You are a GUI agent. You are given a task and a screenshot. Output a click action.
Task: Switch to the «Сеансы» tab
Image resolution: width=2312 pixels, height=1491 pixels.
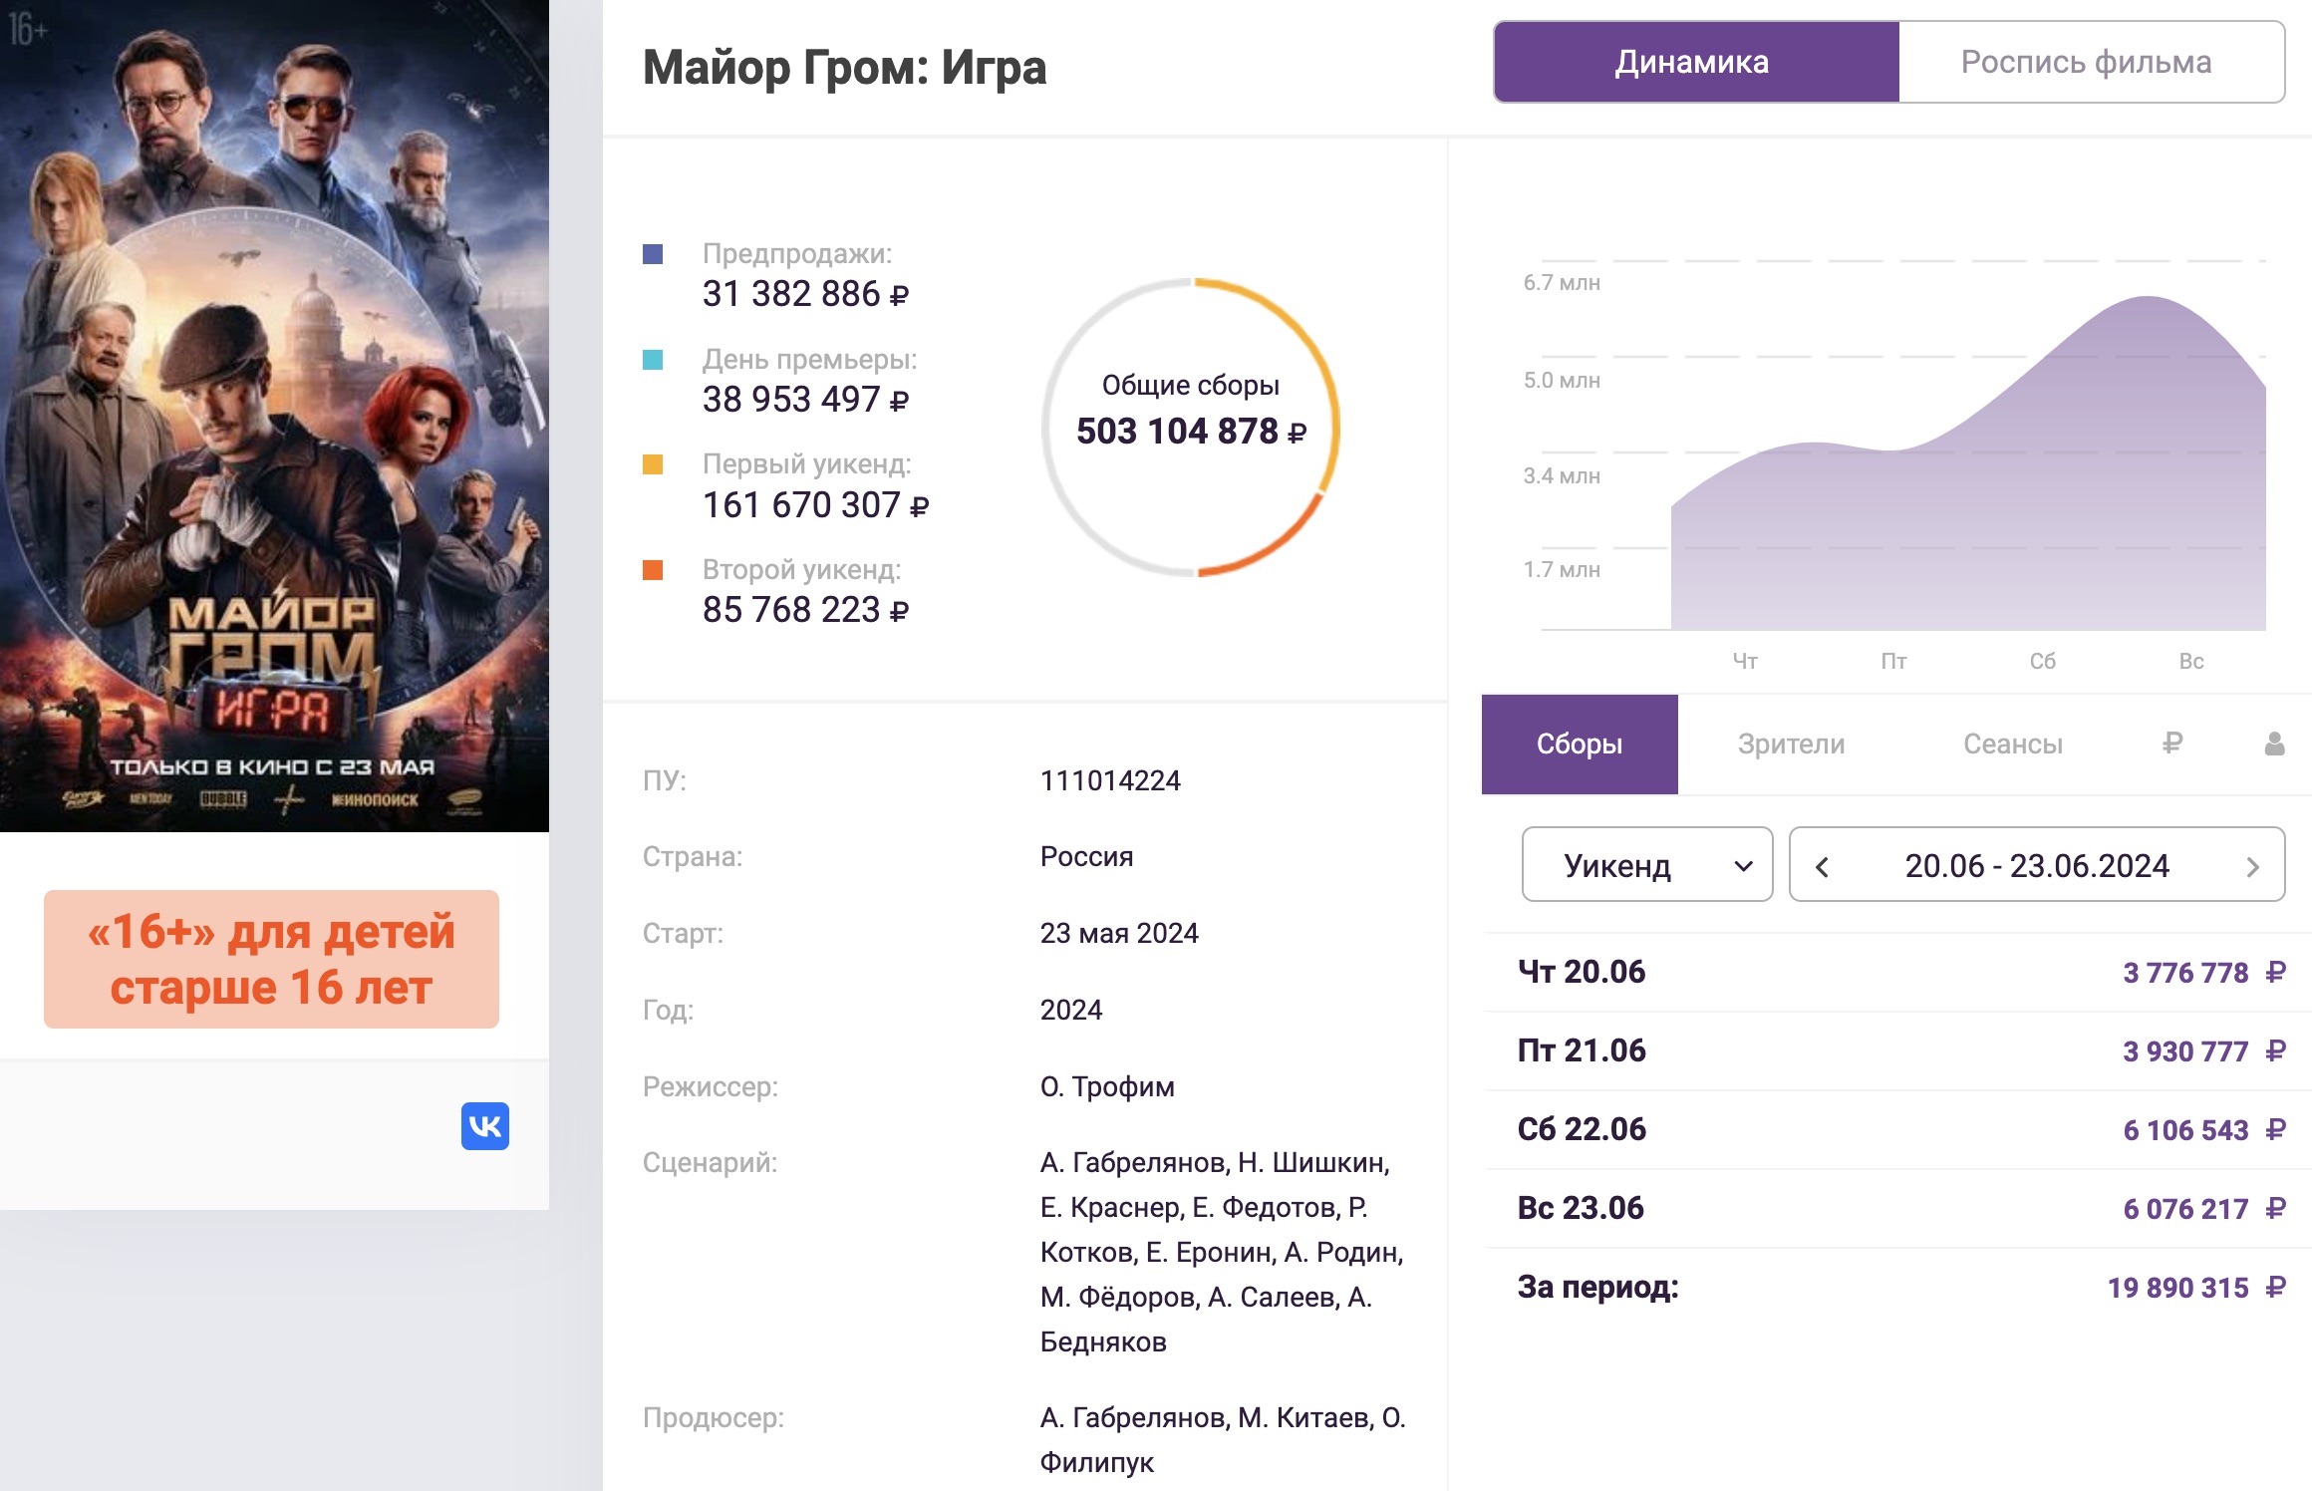pyautogui.click(x=2015, y=743)
